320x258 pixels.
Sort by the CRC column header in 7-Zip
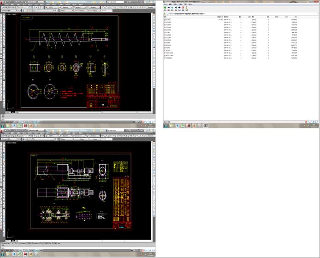tap(296, 17)
